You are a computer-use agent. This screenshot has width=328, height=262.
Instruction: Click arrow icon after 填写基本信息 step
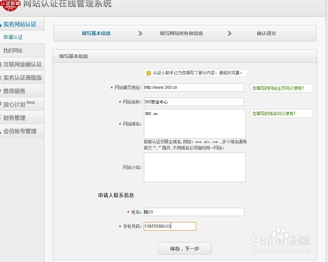click(140, 33)
